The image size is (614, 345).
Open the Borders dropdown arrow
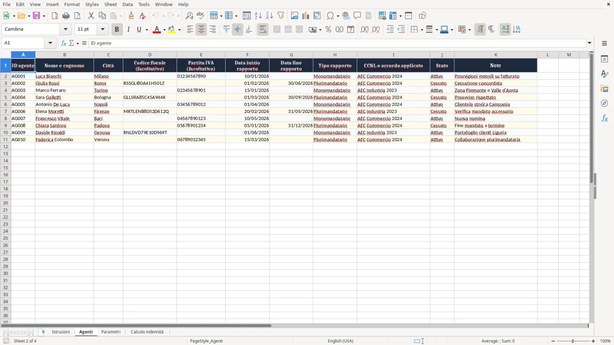[x=422, y=30]
